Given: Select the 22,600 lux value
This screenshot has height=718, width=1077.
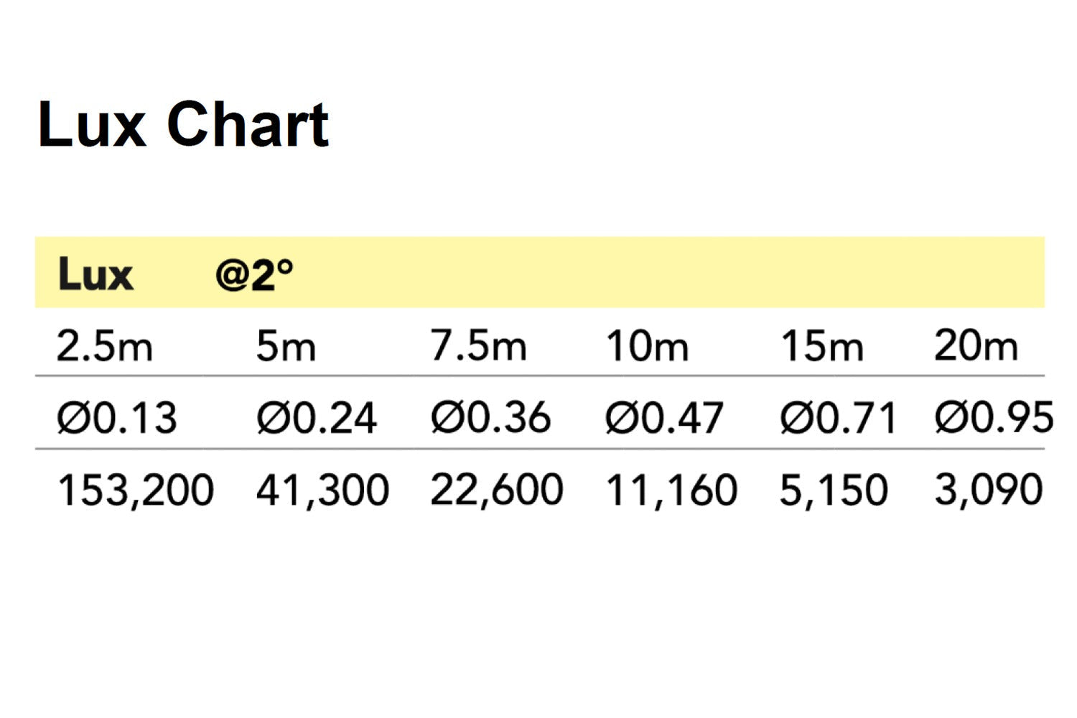Looking at the screenshot, I should point(497,490).
